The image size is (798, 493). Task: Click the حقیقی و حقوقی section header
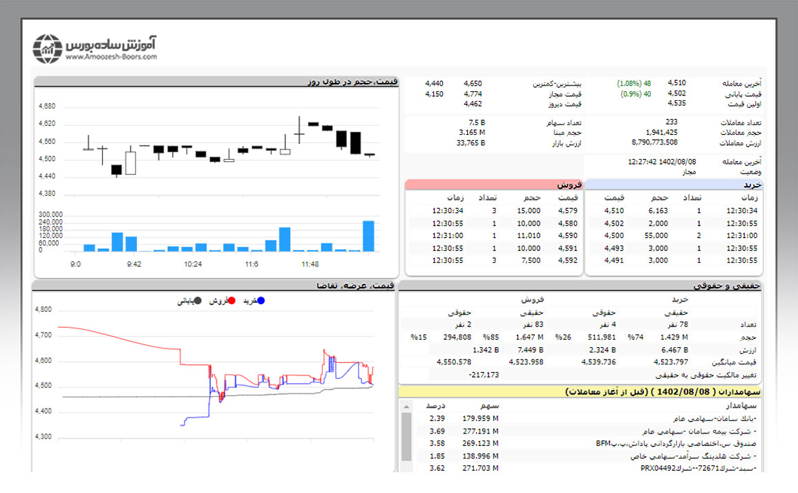click(580, 285)
